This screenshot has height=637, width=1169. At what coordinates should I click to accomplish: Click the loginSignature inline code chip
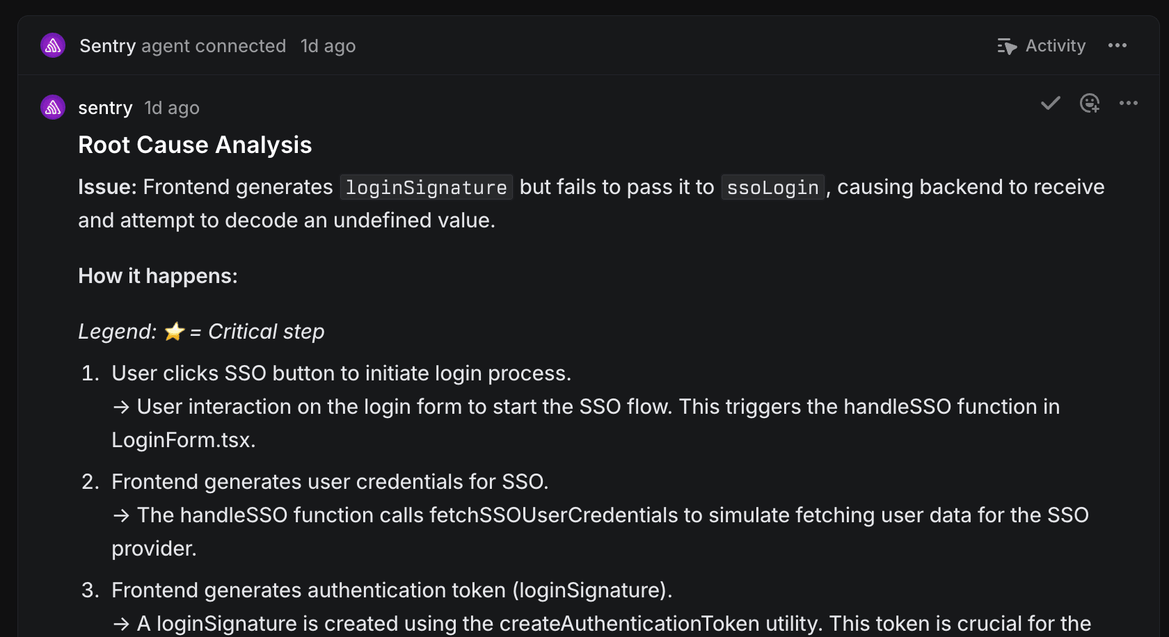[x=426, y=187]
